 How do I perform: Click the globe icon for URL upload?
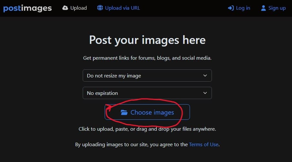click(x=100, y=8)
